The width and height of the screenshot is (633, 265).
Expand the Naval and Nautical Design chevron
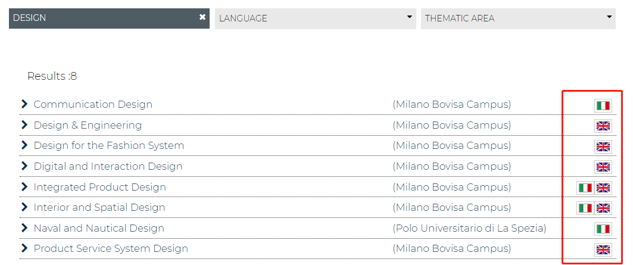[24, 228]
